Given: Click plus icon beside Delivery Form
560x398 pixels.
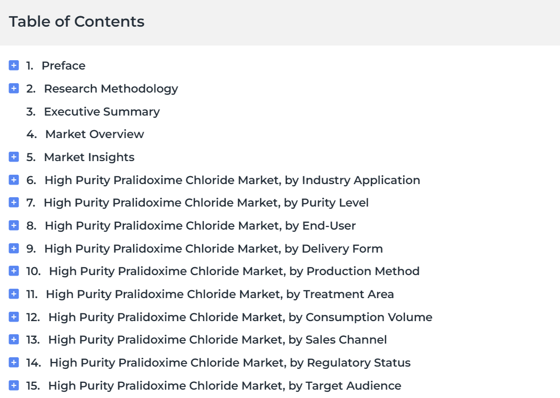Looking at the screenshot, I should point(14,248).
